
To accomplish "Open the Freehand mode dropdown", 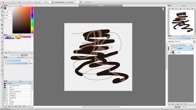I will [x=48, y=2].
